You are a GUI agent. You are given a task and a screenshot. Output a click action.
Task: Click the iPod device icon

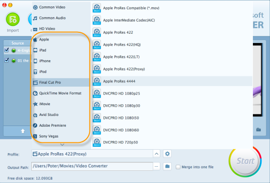pyautogui.click(x=35, y=72)
